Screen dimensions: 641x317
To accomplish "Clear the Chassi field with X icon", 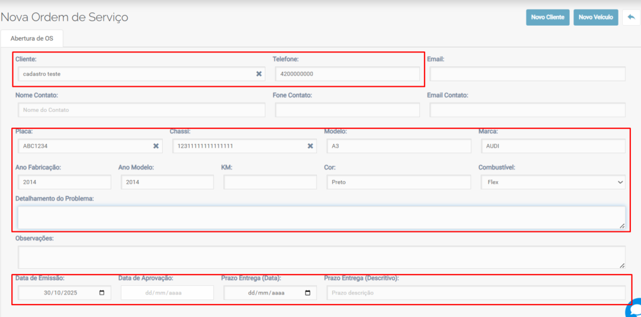I will pos(310,146).
